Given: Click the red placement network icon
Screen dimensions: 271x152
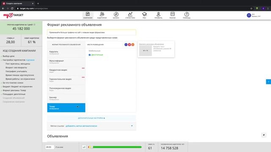Looking at the screenshot, I should (130, 45).
